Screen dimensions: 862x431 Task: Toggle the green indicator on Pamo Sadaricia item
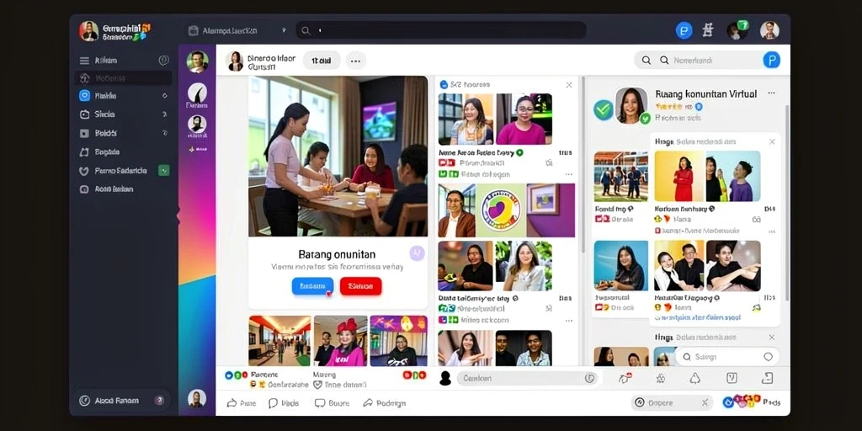click(x=164, y=170)
